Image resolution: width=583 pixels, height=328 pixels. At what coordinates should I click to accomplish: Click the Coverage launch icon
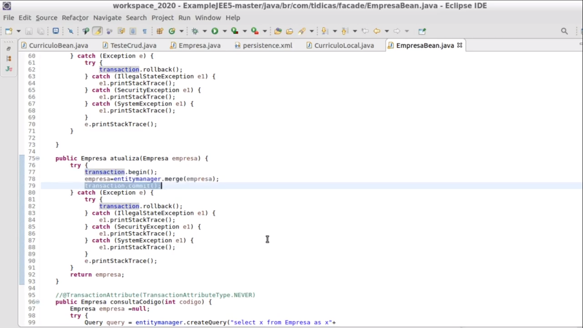pyautogui.click(x=235, y=31)
